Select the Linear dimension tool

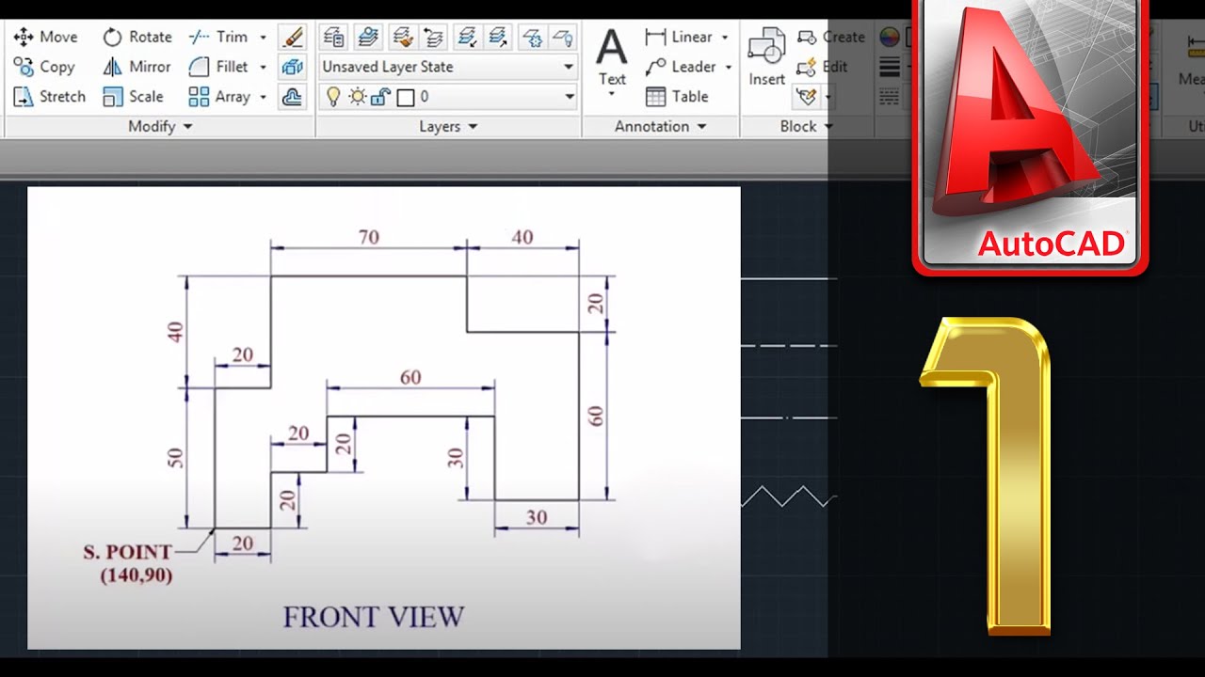[679, 37]
